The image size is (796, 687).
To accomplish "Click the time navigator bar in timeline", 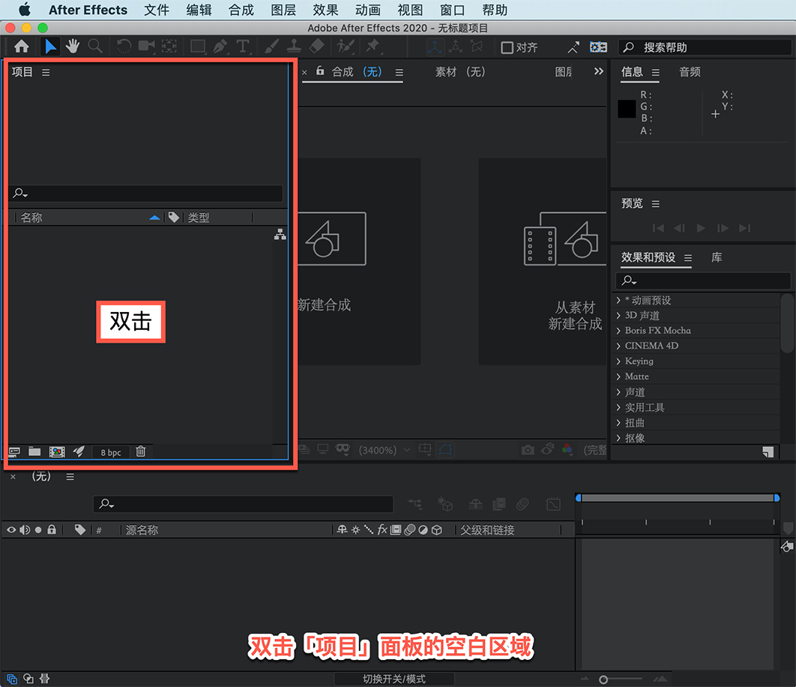I will tap(678, 498).
